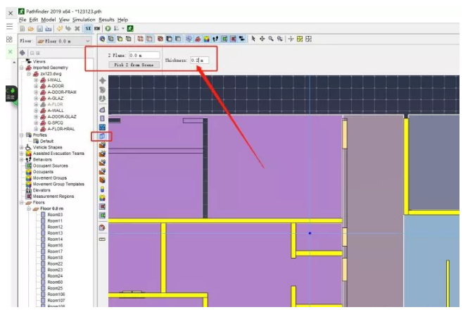
Task: Open the Floor selection dropdown
Action: pyautogui.click(x=64, y=41)
